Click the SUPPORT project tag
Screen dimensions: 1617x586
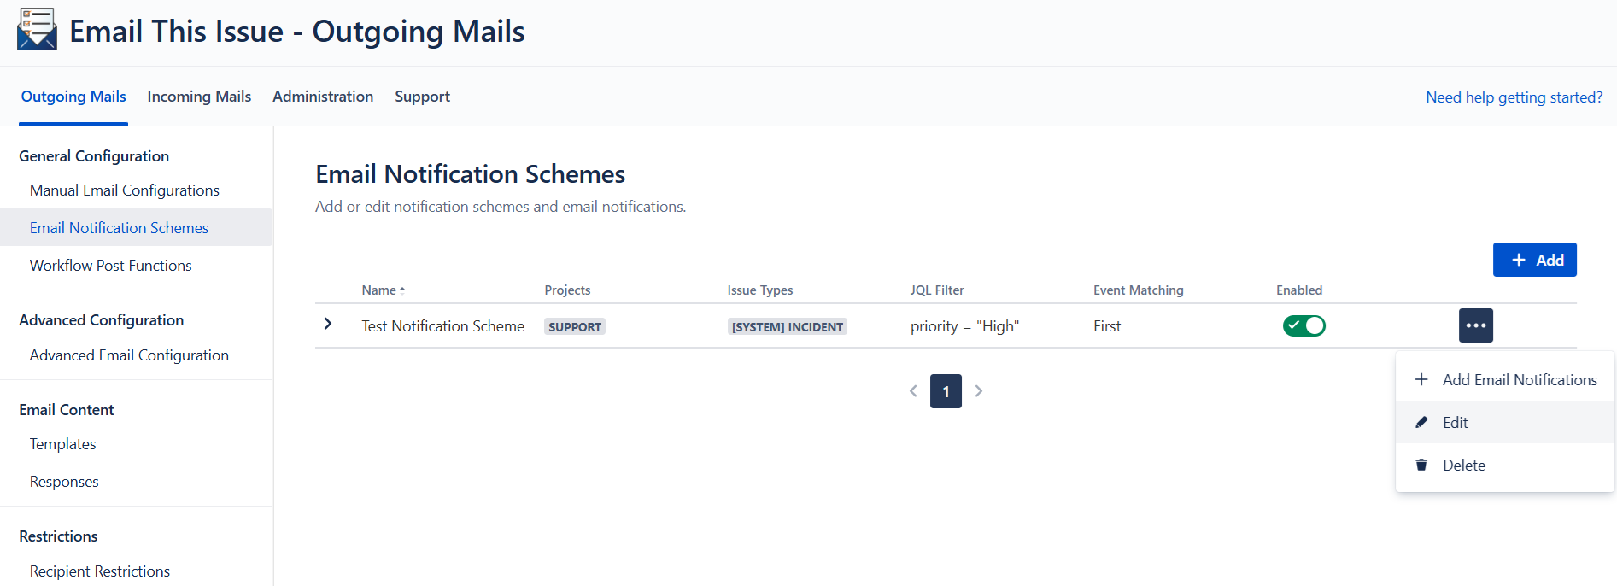point(575,326)
